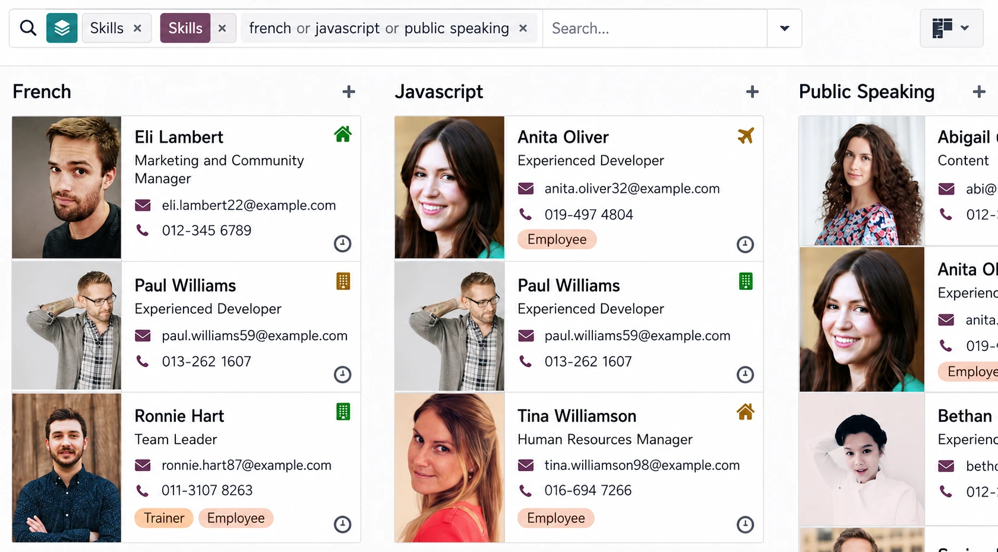Click the search magnifier icon
This screenshot has height=552, width=998.
[28, 28]
